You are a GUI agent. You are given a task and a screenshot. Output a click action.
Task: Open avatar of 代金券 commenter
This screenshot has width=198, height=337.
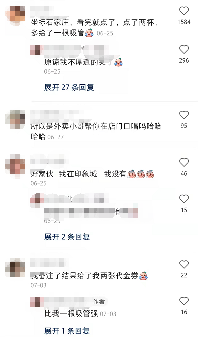click(15, 267)
